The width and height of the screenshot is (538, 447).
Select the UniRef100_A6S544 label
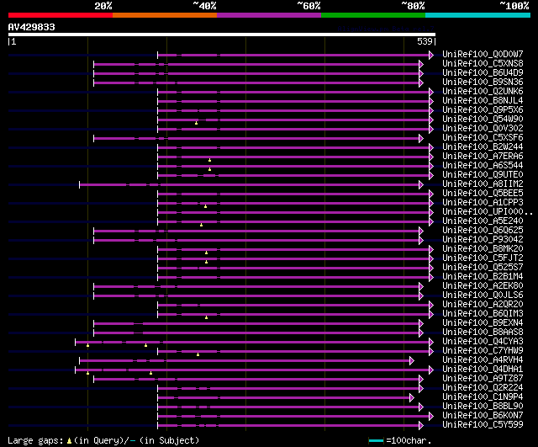pos(483,166)
